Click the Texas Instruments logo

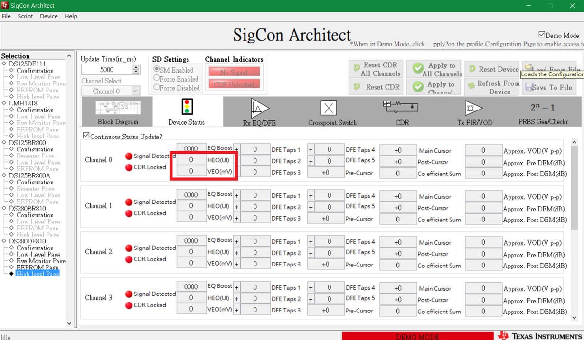540,336
